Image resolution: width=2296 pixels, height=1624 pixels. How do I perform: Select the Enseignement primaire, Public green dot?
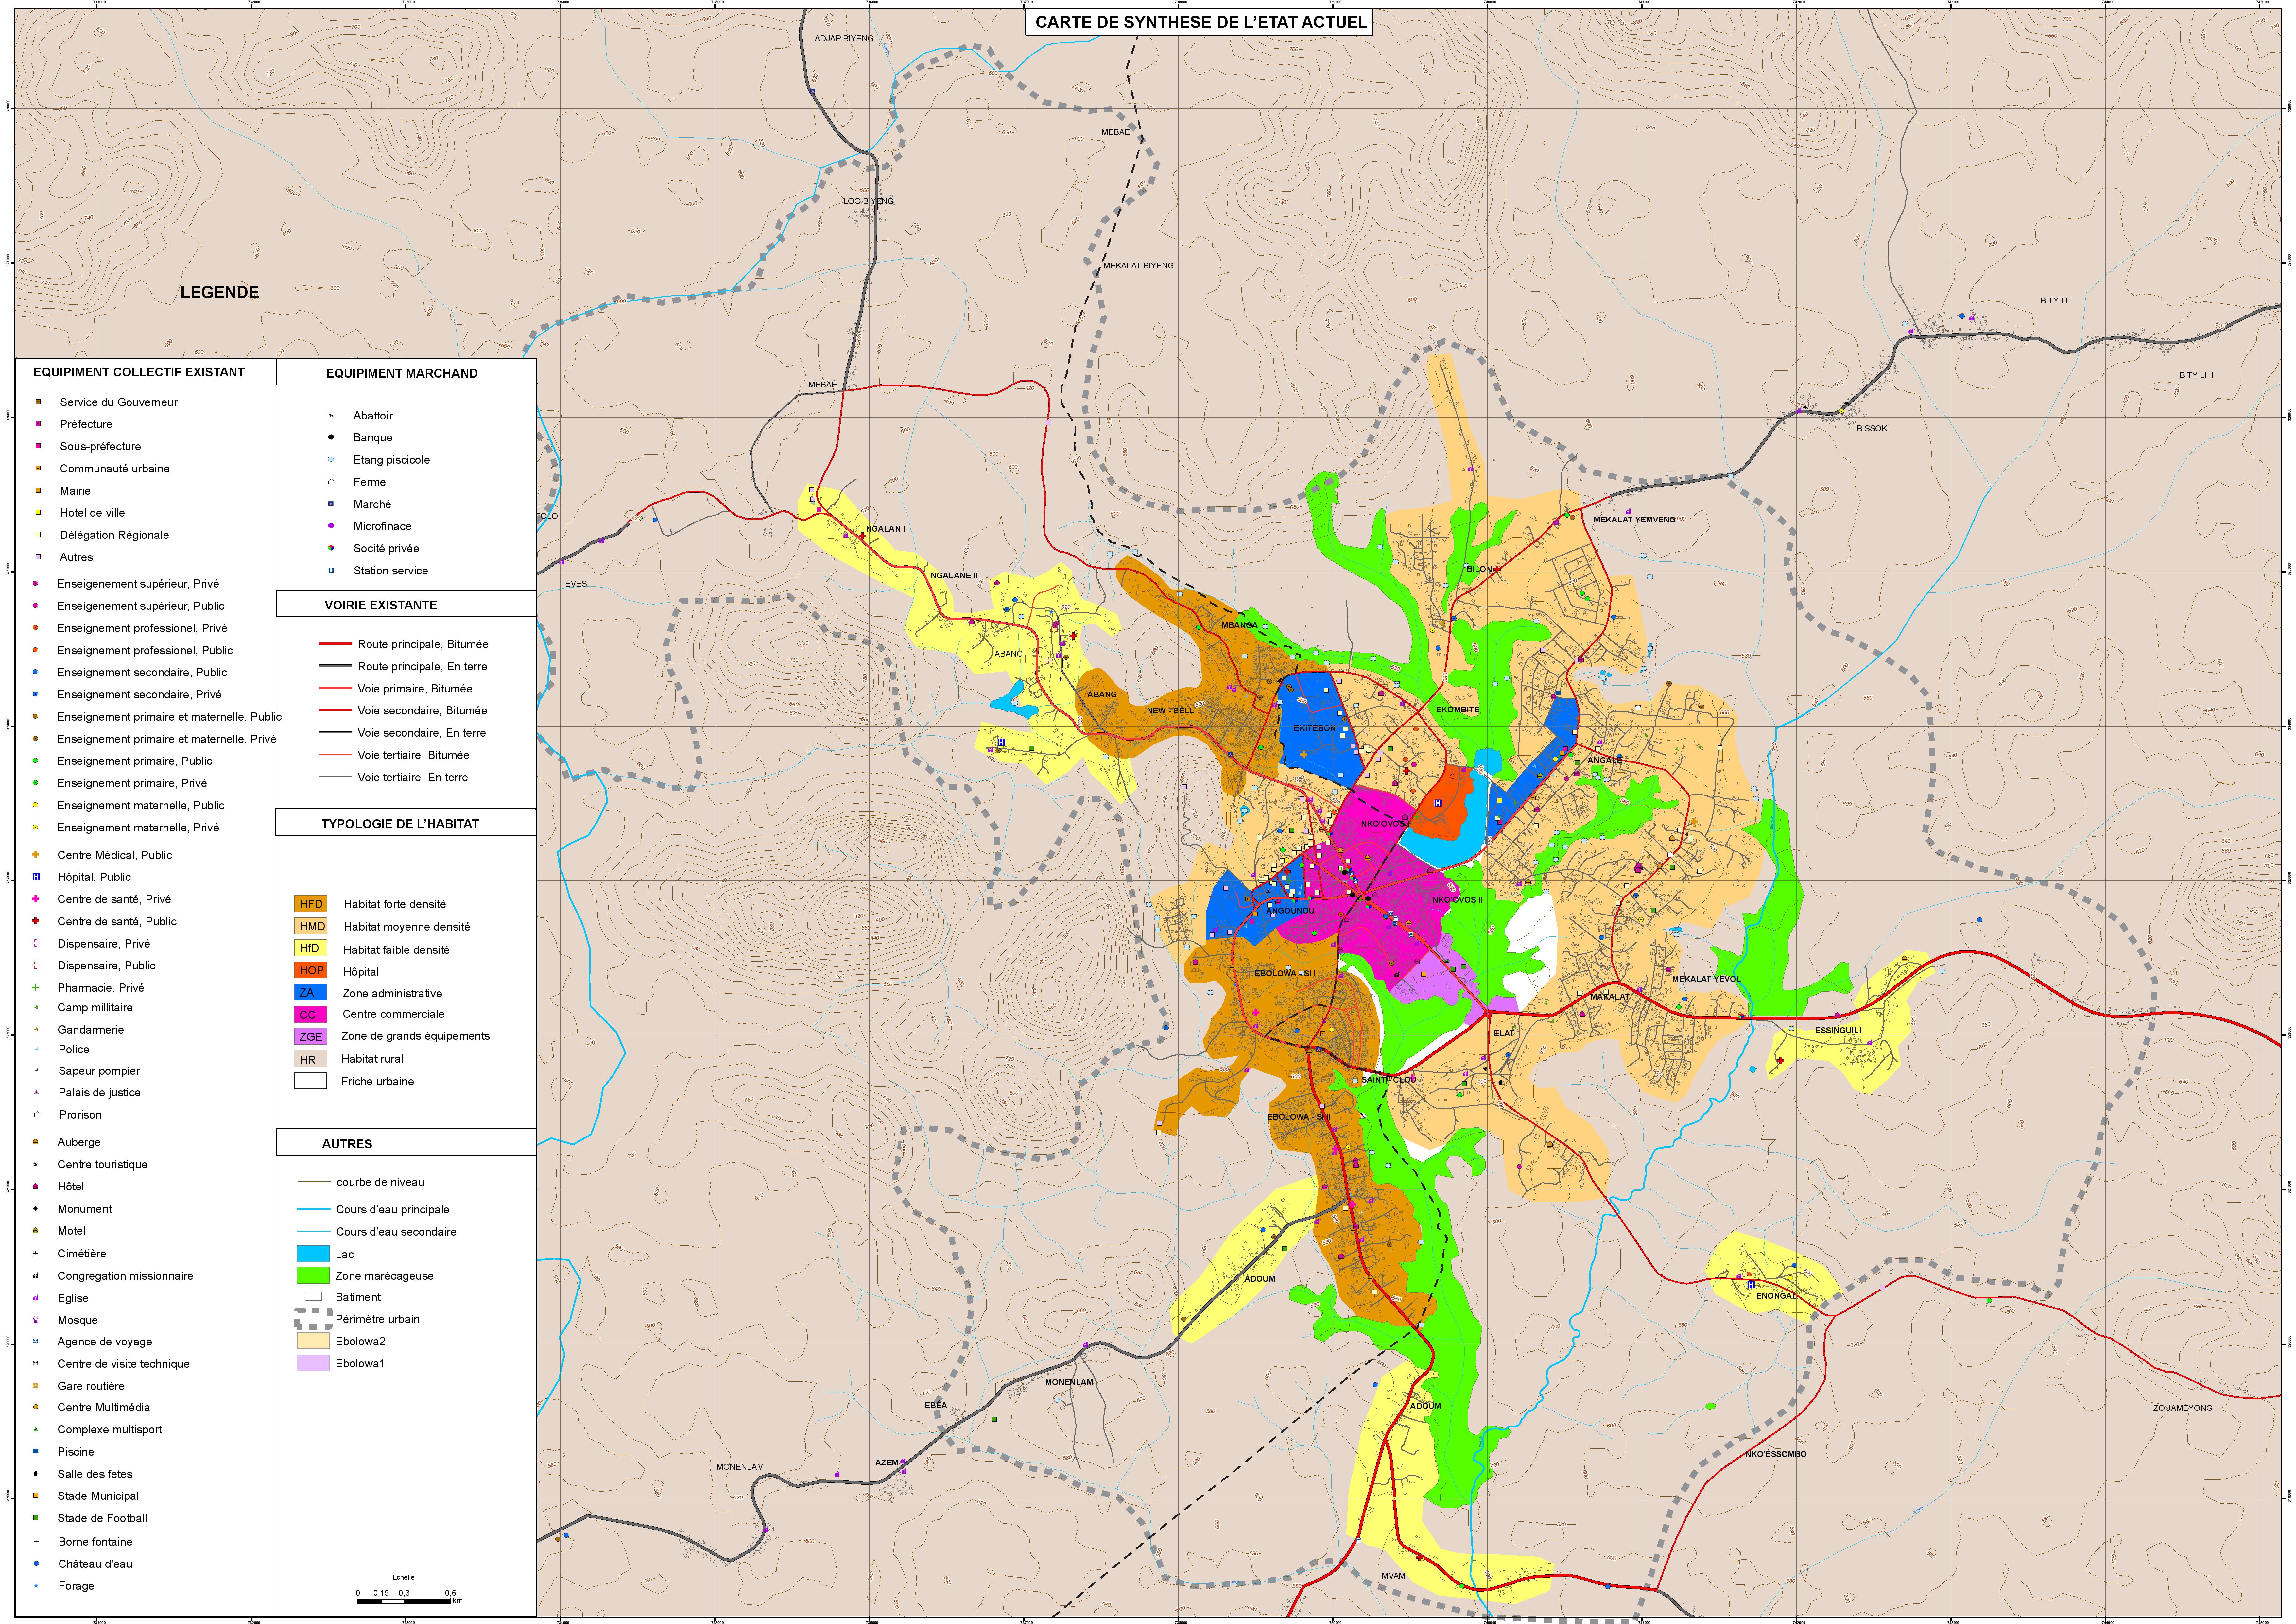pos(36,760)
